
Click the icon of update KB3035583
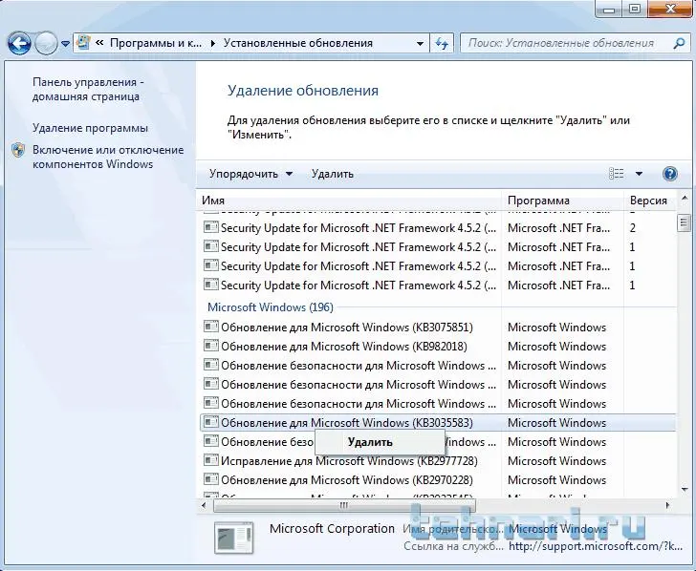click(x=211, y=422)
